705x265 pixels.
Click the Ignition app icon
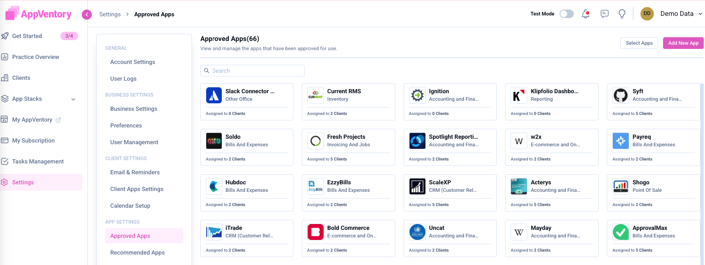pyautogui.click(x=417, y=95)
